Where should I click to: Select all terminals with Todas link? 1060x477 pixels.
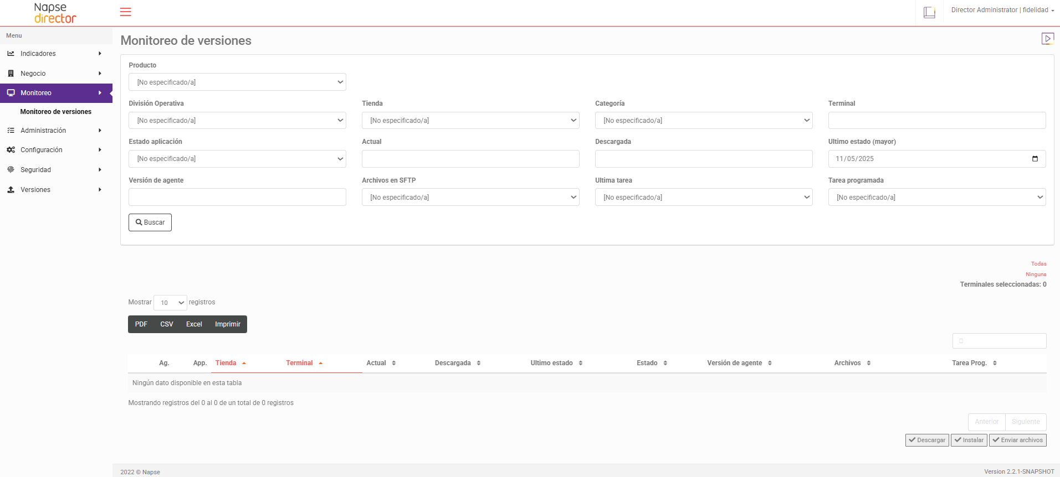[1039, 264]
